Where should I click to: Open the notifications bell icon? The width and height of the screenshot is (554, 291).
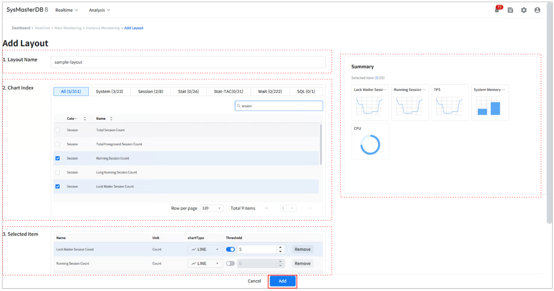pyautogui.click(x=497, y=10)
